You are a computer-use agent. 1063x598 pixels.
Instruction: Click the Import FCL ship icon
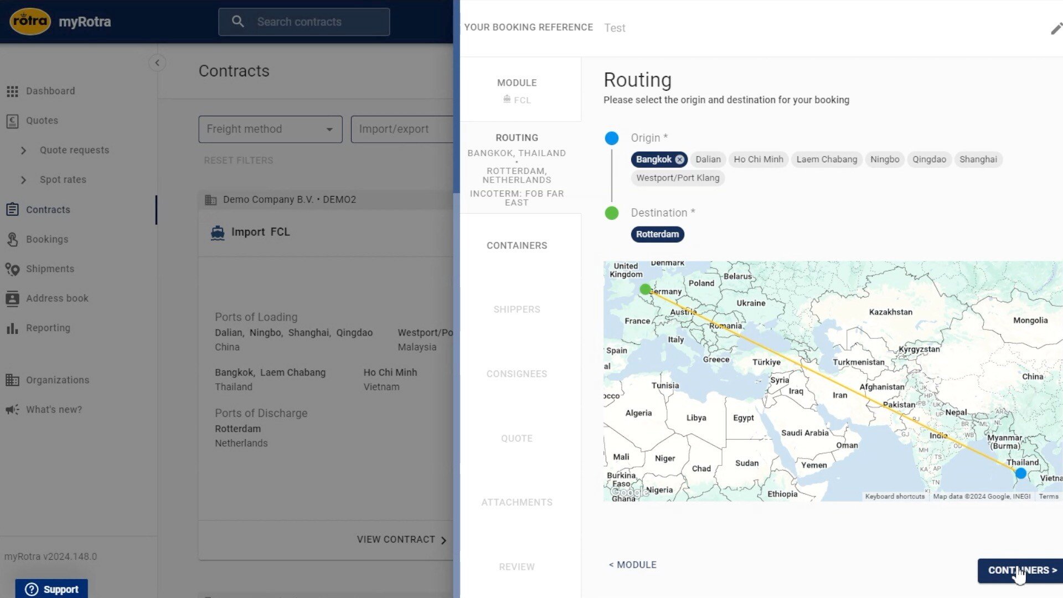click(x=218, y=233)
